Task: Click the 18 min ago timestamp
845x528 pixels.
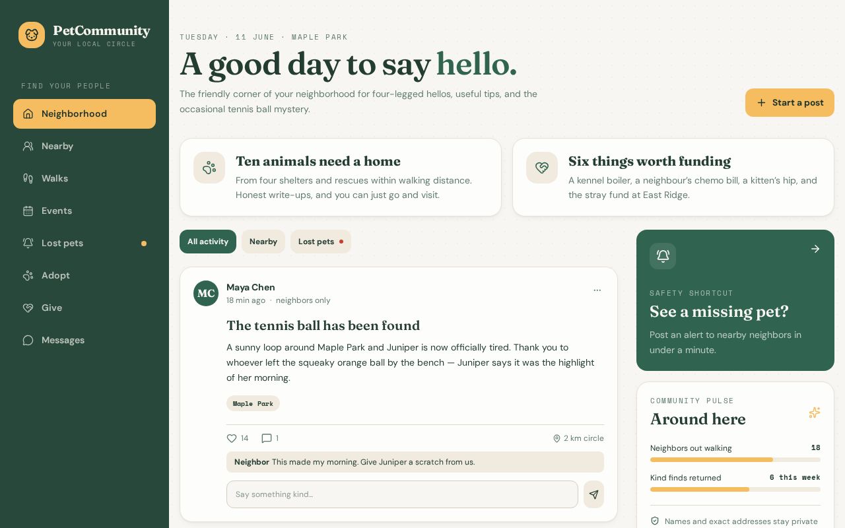Action: click(246, 300)
